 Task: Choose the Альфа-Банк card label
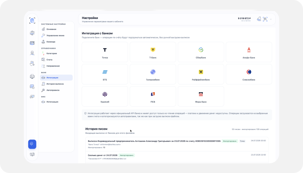(x=249, y=58)
